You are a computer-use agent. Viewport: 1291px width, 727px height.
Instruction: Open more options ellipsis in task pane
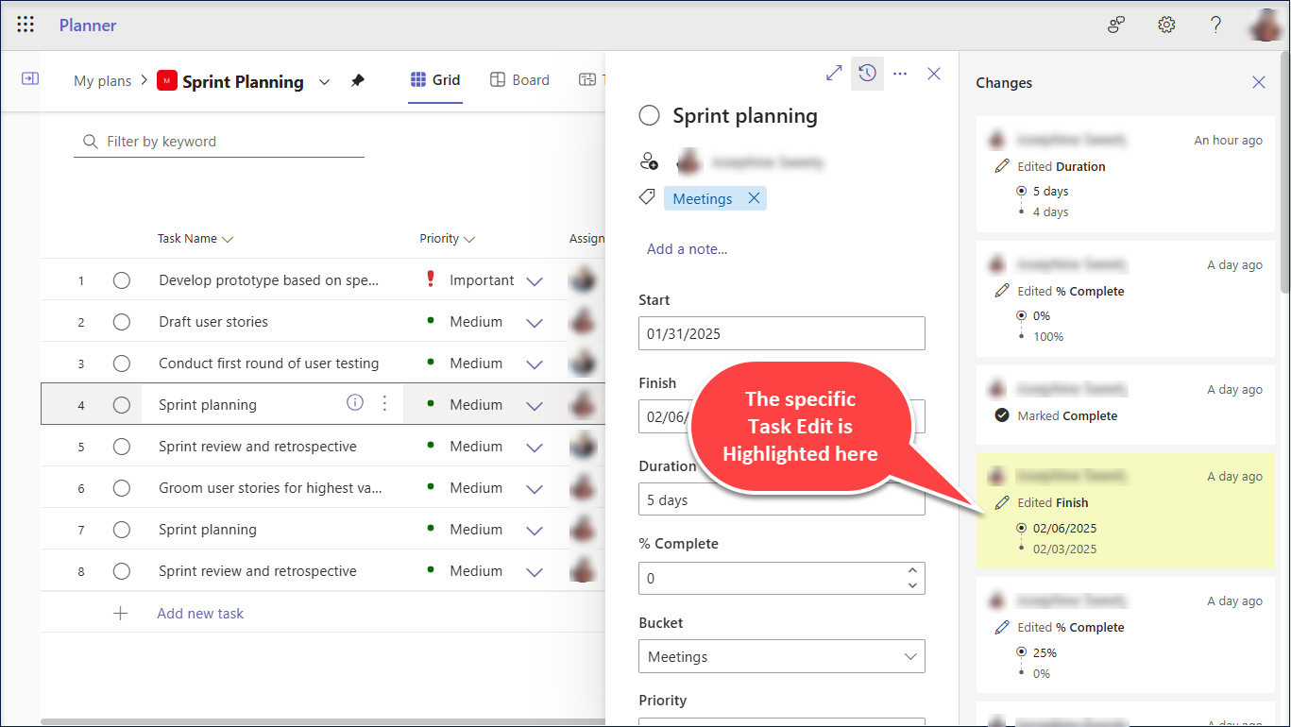(900, 74)
